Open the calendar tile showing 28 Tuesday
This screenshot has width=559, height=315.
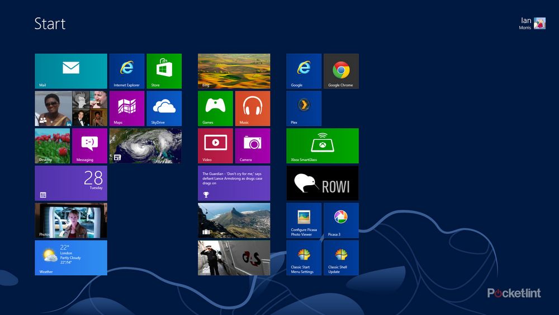point(70,183)
